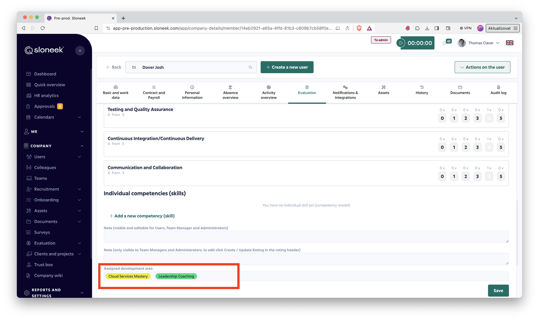Image resolution: width=539 pixels, height=320 pixels.
Task: Rate Continuous Integration/Continuous Delivery as 3
Action: pos(477,147)
